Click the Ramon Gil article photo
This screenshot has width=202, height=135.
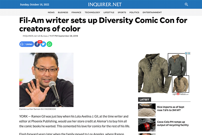(46, 80)
